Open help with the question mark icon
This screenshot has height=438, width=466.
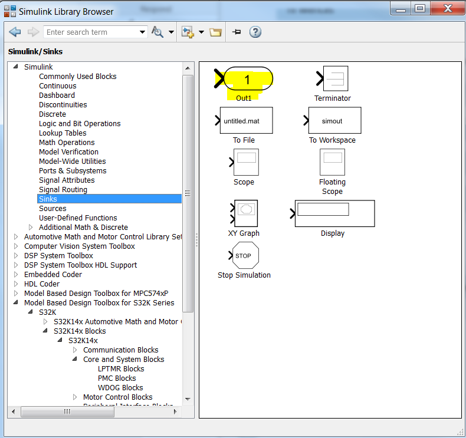pyautogui.click(x=255, y=32)
